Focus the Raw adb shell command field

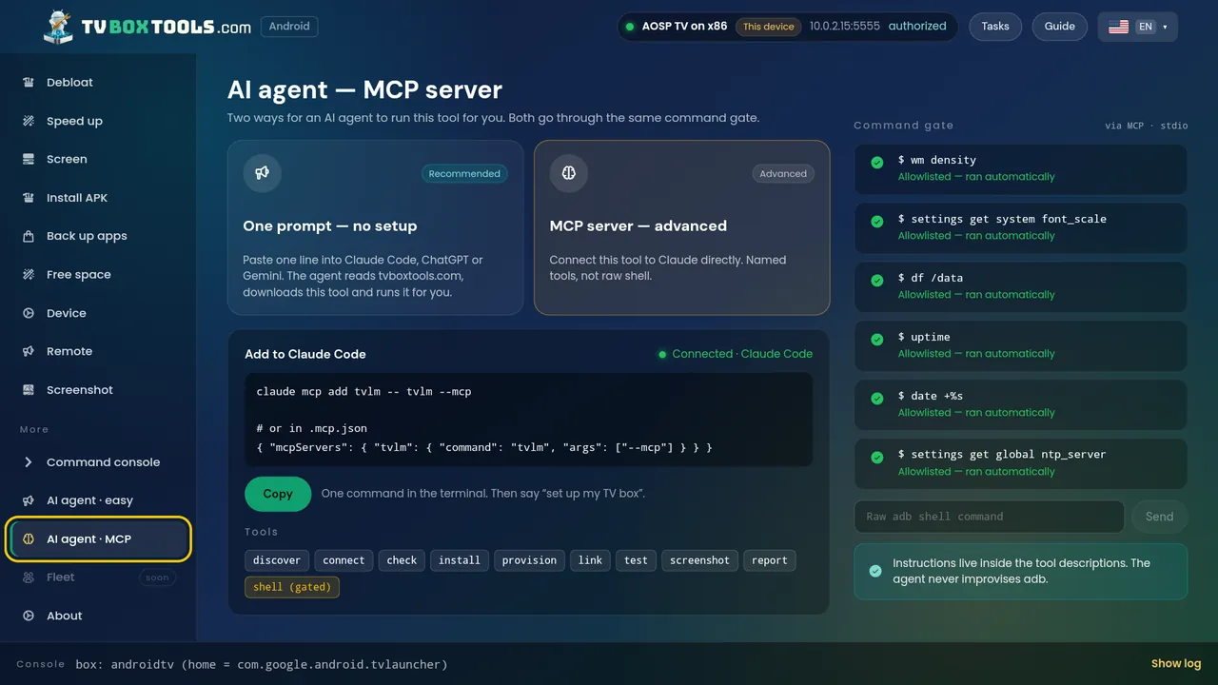pyautogui.click(x=990, y=517)
